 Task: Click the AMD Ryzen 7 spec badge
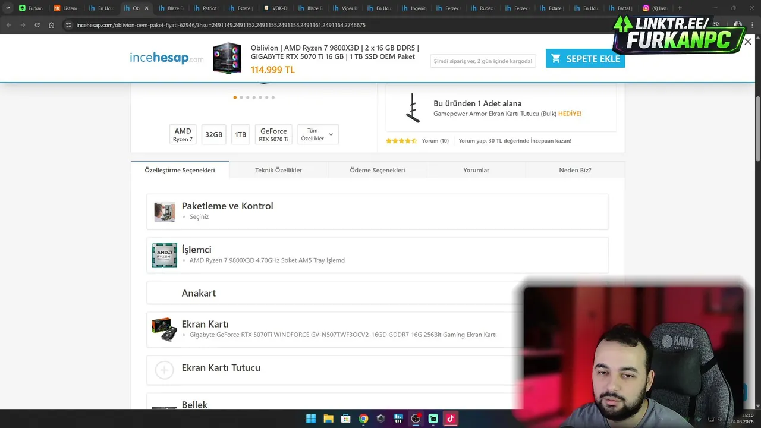pyautogui.click(x=183, y=134)
